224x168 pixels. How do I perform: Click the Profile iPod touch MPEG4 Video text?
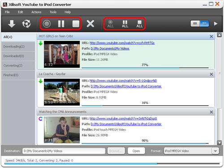tap(104, 129)
